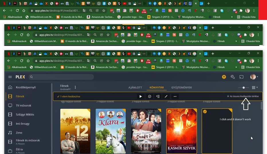Click the Zene music note icon
This screenshot has height=154, width=267.
[x=10, y=133]
